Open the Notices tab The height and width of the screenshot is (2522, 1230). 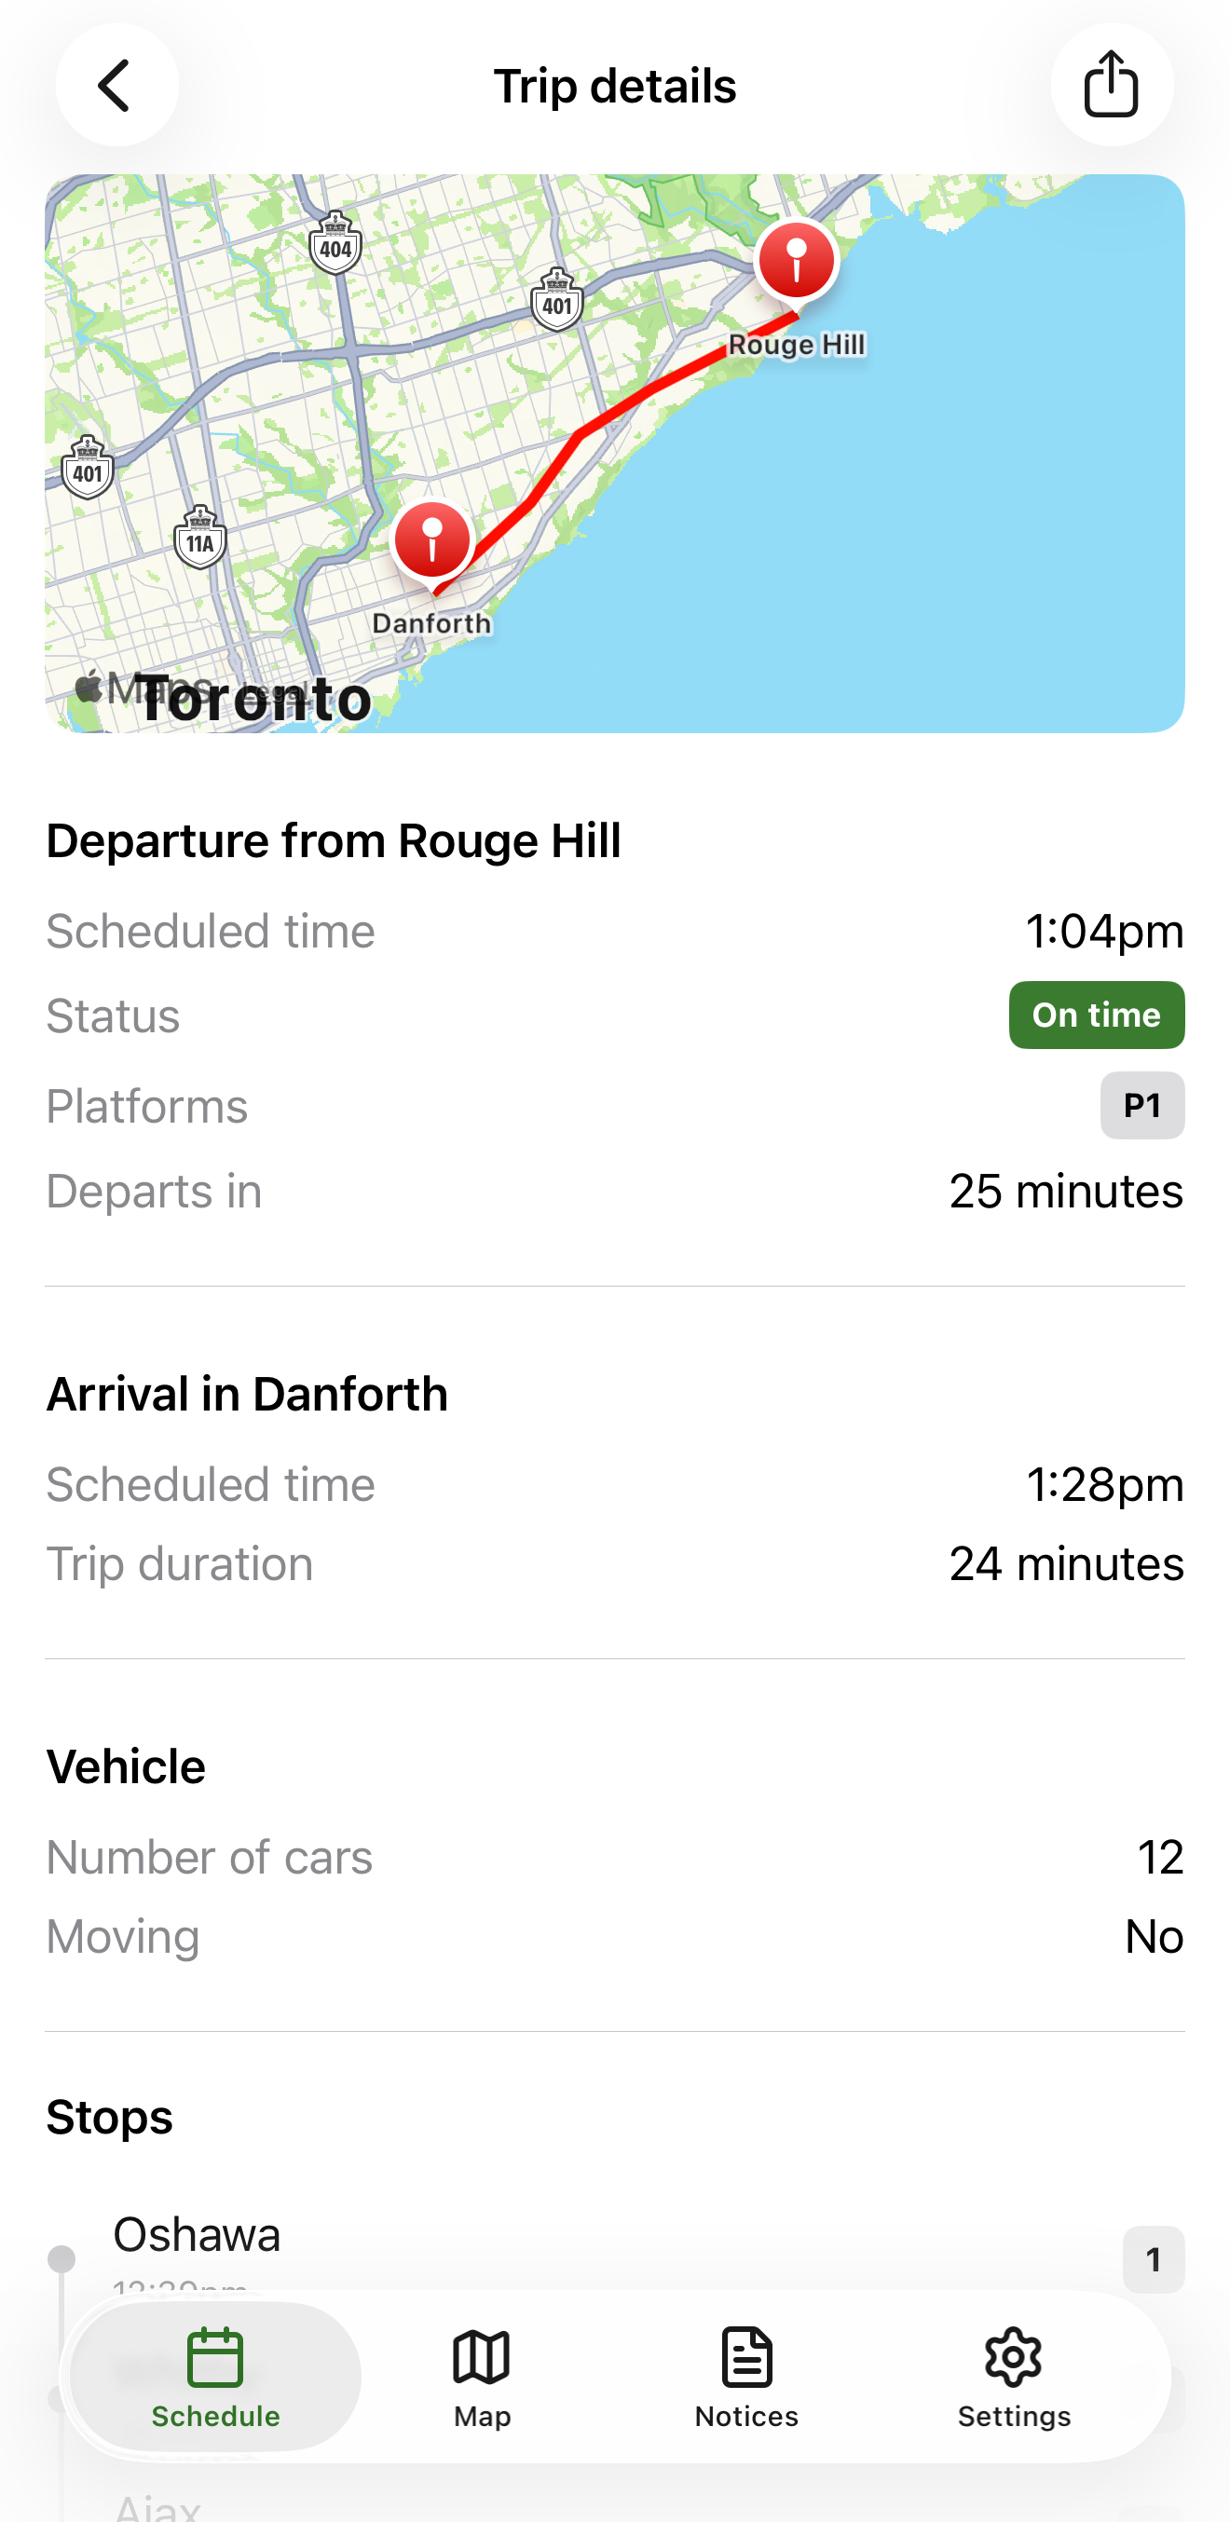click(x=746, y=2376)
